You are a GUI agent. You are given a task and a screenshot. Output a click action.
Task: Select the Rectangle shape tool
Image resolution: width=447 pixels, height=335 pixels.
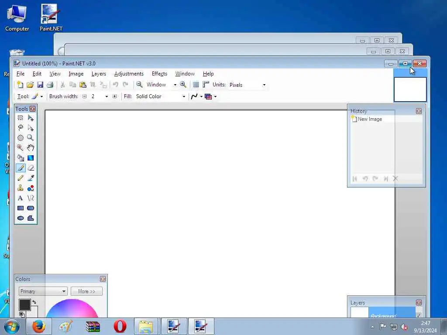pos(21,208)
